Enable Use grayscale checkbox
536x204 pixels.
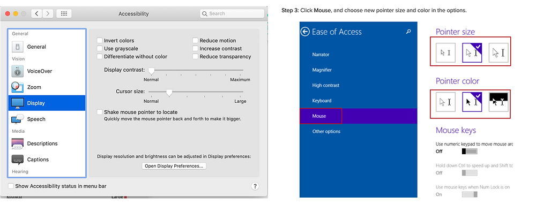pos(100,49)
